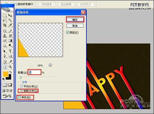Close the 添加杂色 dialog
Screen dimensions: 154x114
(x=83, y=13)
